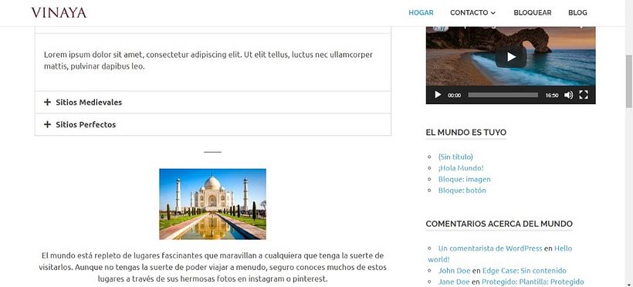This screenshot has height=287, width=633.
Task: Click the VINAYA site logo
Action: pos(59,13)
